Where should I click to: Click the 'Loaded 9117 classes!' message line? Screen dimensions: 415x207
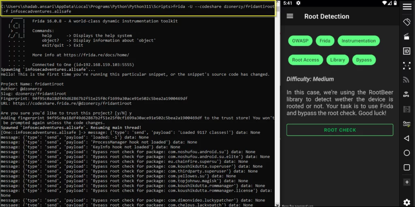point(130,132)
